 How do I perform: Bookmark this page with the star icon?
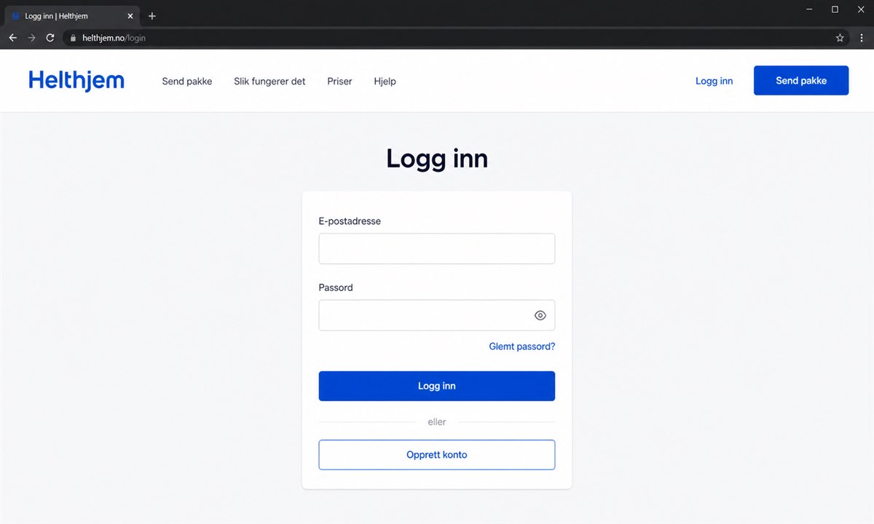[x=840, y=38]
